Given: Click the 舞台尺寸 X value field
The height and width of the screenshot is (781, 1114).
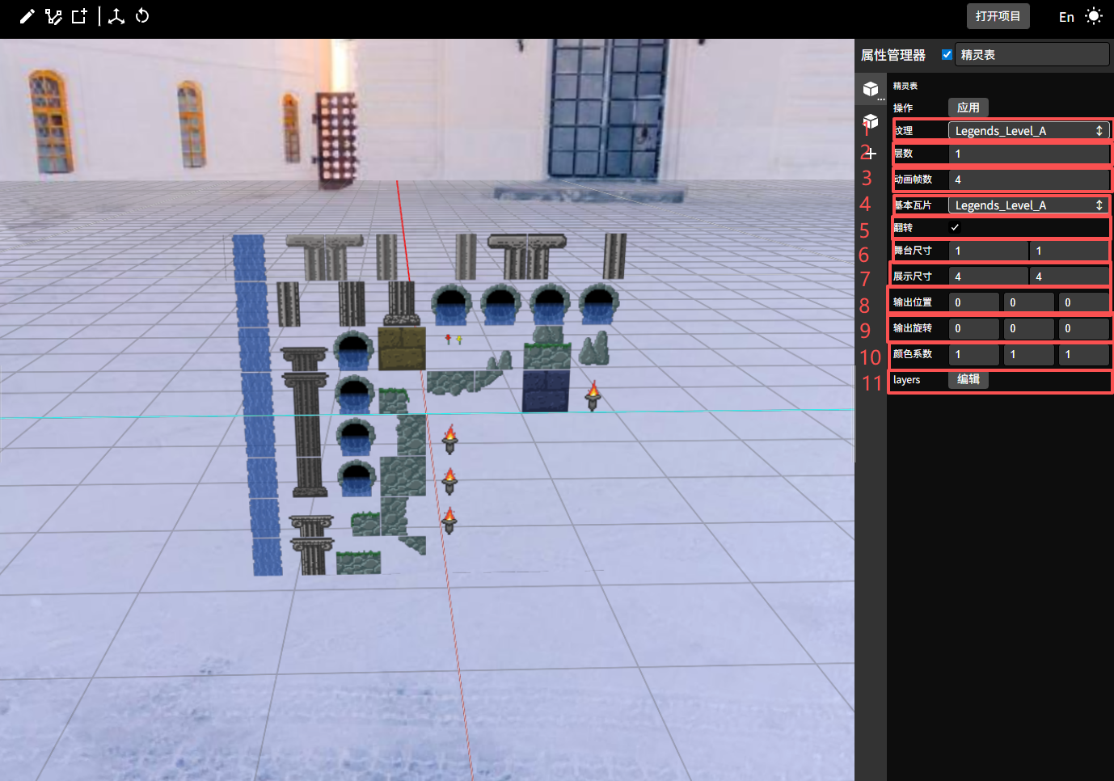Looking at the screenshot, I should [x=988, y=251].
